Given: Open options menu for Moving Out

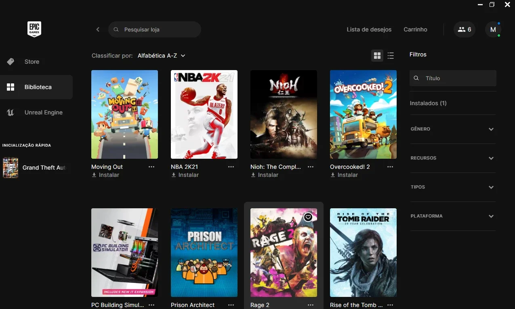Looking at the screenshot, I should coord(151,167).
